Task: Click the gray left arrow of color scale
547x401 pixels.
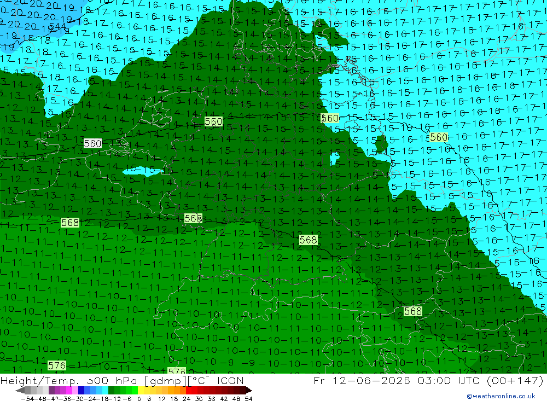Action: tap(20, 390)
